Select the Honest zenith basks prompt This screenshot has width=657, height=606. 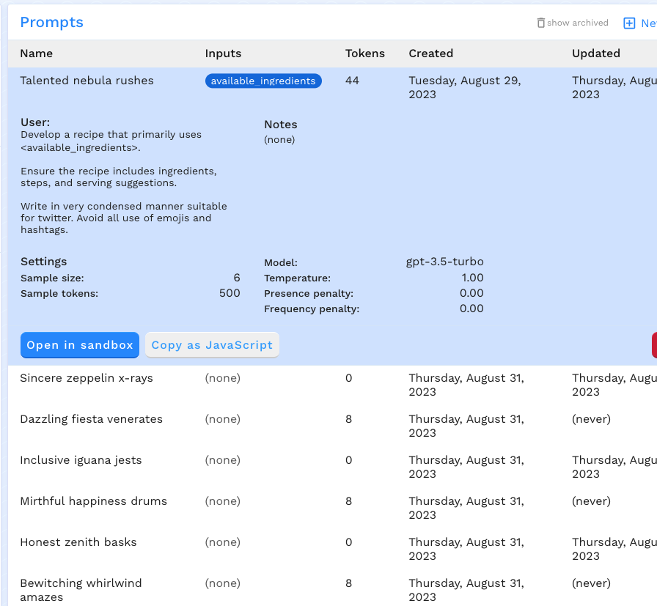point(78,543)
